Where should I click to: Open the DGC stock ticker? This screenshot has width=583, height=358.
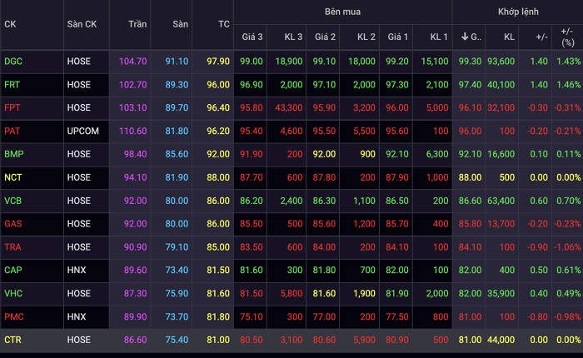click(x=13, y=62)
